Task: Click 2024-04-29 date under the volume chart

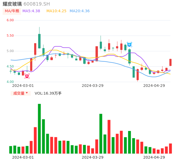Action: click(x=154, y=157)
